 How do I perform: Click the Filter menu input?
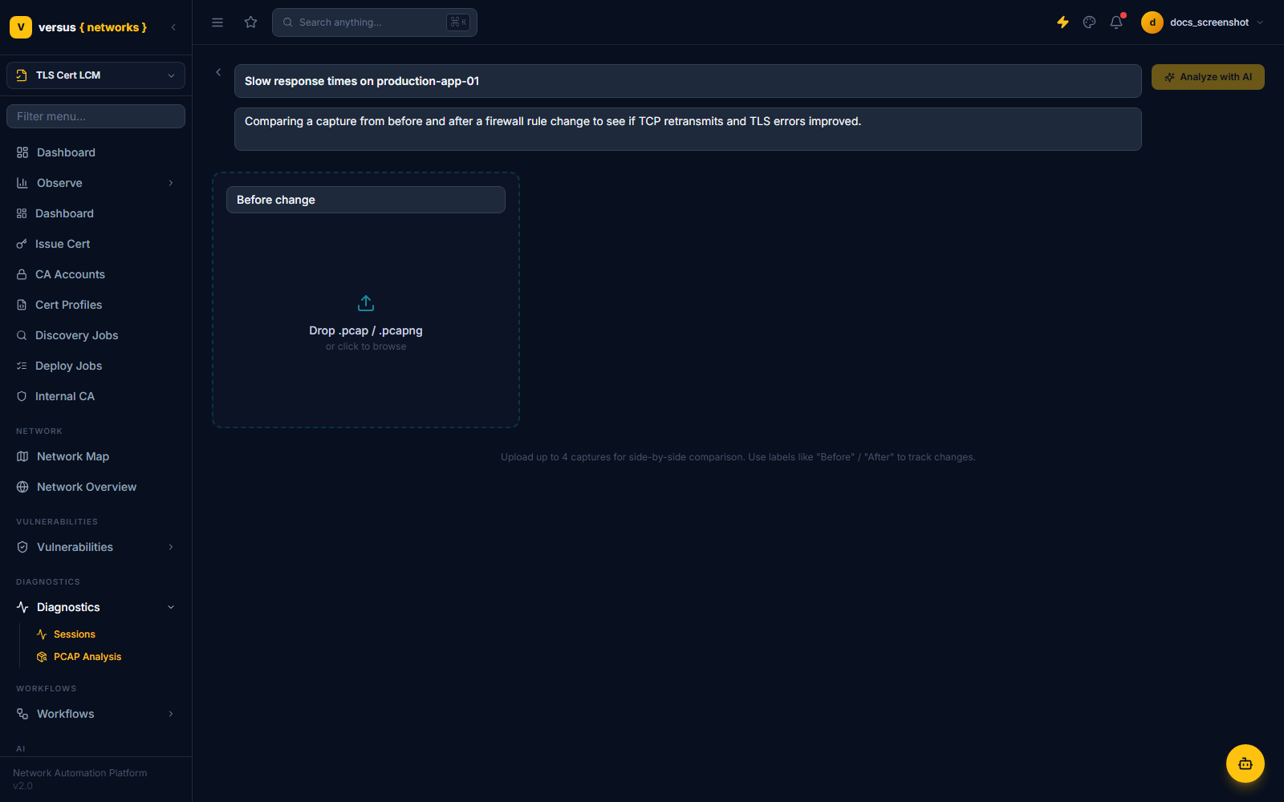(x=95, y=116)
